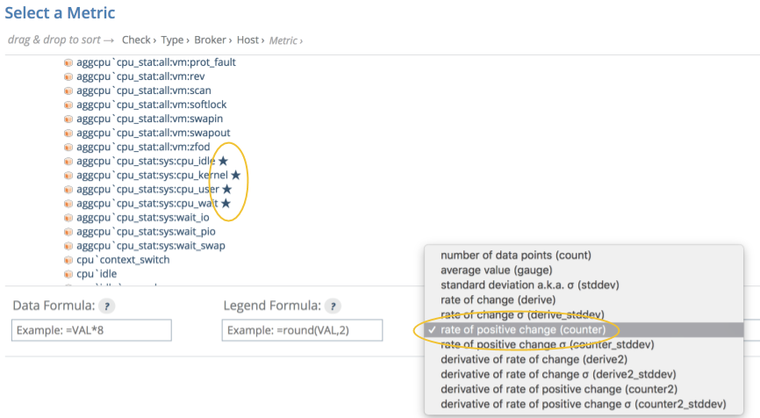Click the metric icon beside aggcpu`cpu_stat:all:vm:swapin

point(68,119)
